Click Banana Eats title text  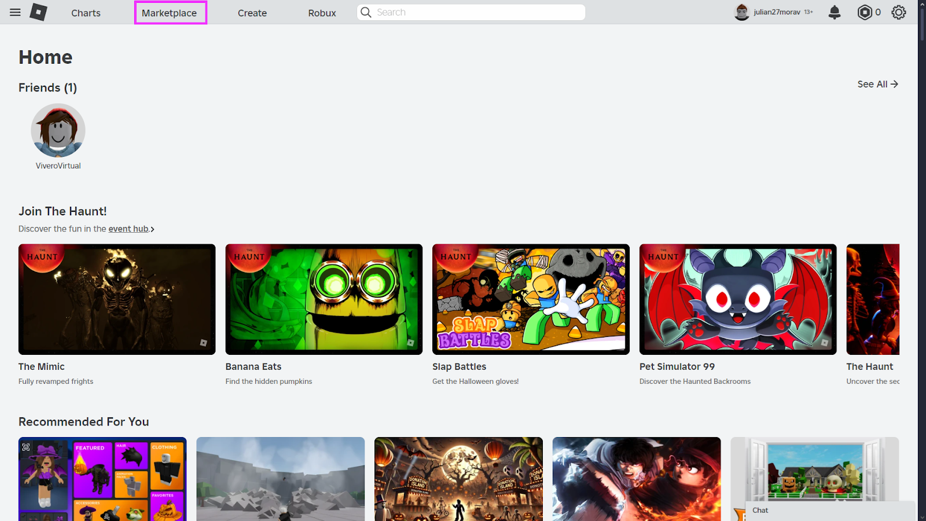(253, 366)
